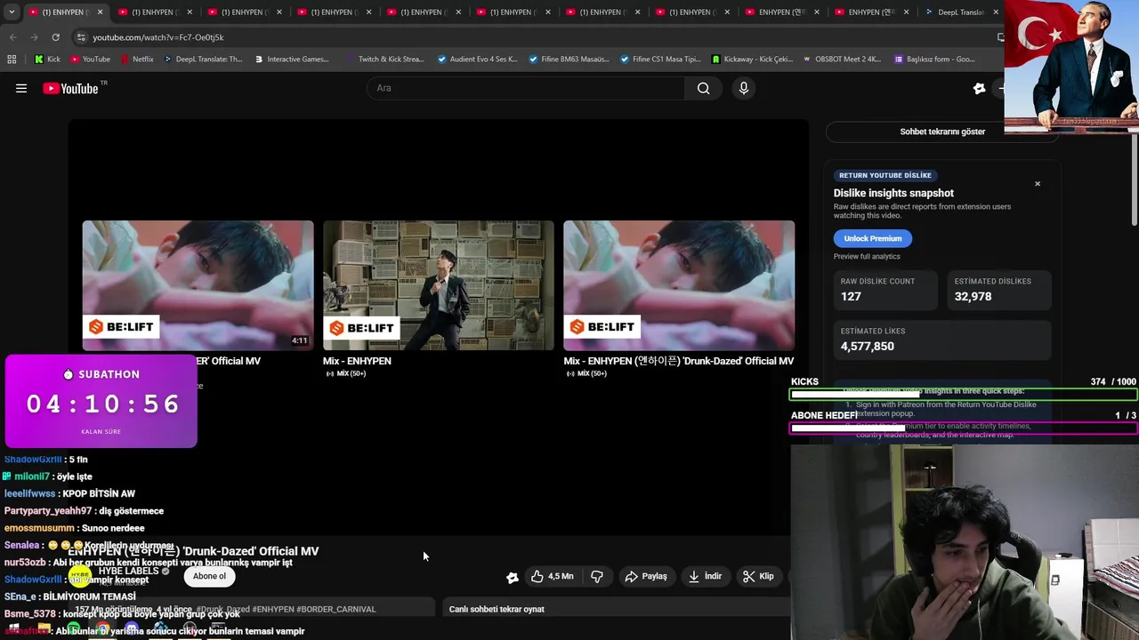Open the Fifine BM63 bookmark
The width and height of the screenshot is (1139, 640).
coord(569,60)
